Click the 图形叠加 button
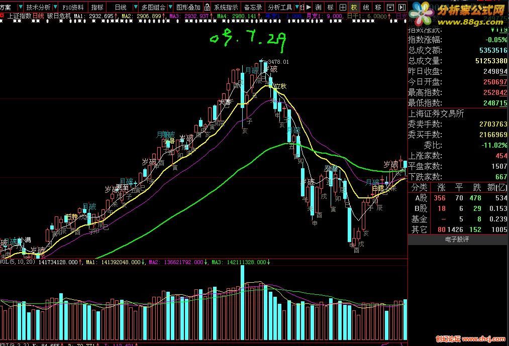Viewport: 509px width, 346px height. coord(188,7)
